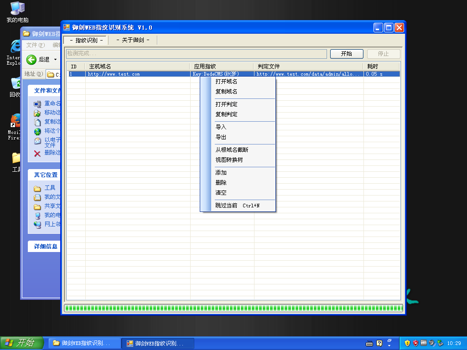Click the '应用指纹' column header
The height and width of the screenshot is (350, 467).
click(x=222, y=67)
